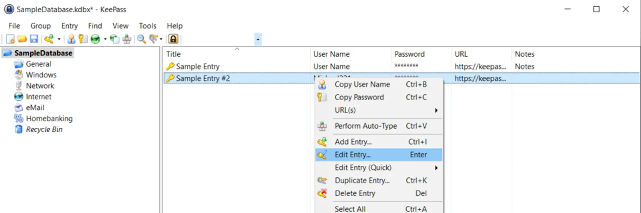Viewport: 641px width, 213px height.
Task: Open the Tools menu
Action: coord(147,26)
